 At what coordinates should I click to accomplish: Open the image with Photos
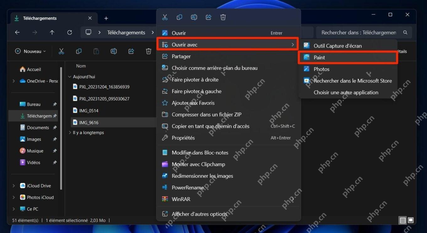(x=348, y=69)
